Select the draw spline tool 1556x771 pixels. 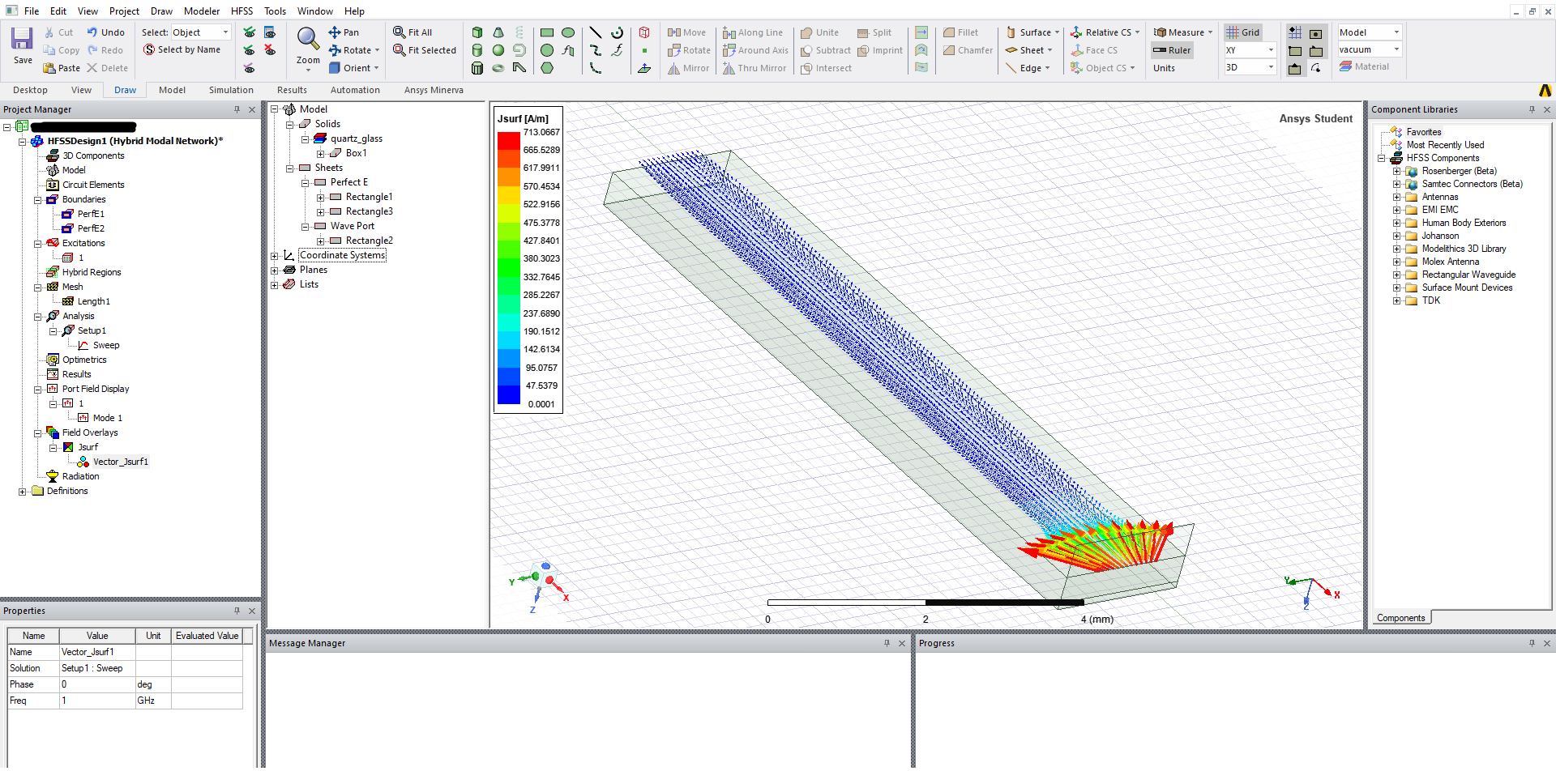point(596,50)
